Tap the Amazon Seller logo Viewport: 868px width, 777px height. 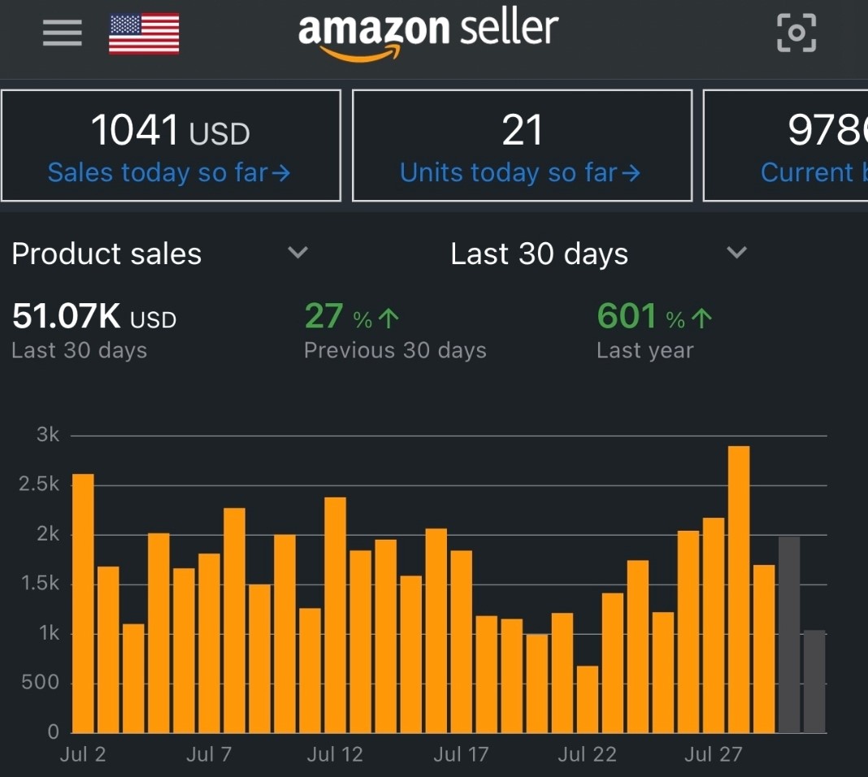click(427, 33)
